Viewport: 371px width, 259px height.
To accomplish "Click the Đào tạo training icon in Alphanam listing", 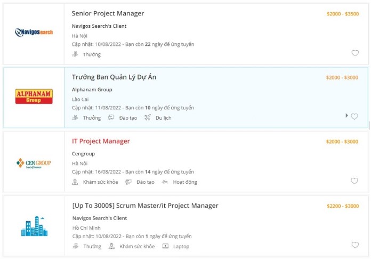I will click(x=111, y=118).
